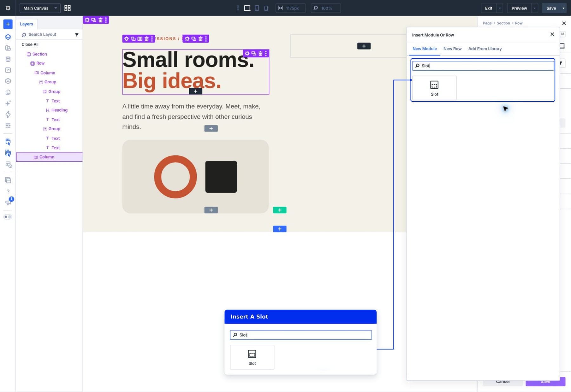Click the blue plus add-section button

point(279,229)
